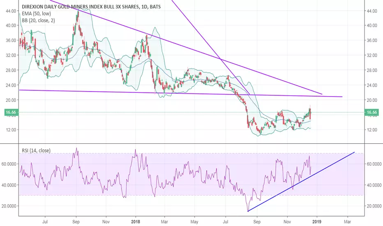The image size is (383, 226).
Task: Click the left 16.66 current price tag
Action: (x=11, y=113)
